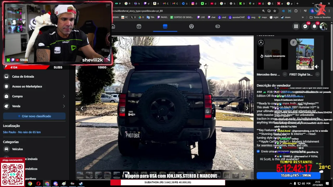Open options menu for FIRST Digital ad
333x187 pixels.
click(317, 74)
